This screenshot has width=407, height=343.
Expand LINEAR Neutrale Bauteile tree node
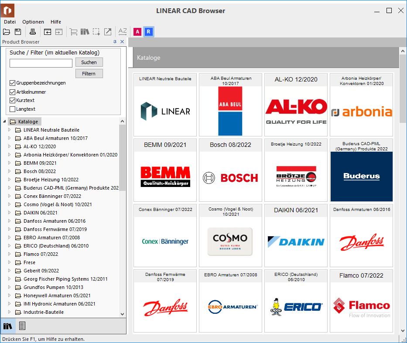tap(9, 129)
